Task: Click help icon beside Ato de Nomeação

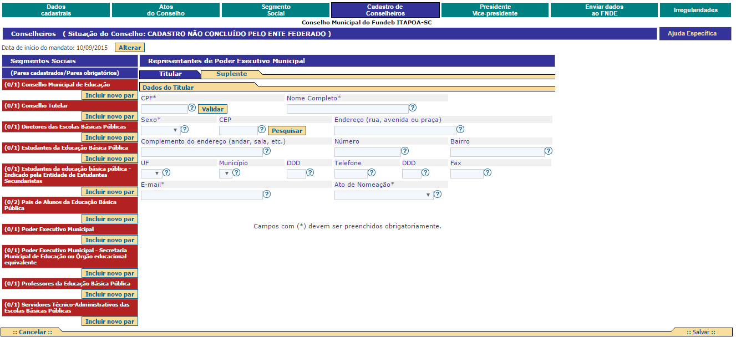Action: [438, 195]
